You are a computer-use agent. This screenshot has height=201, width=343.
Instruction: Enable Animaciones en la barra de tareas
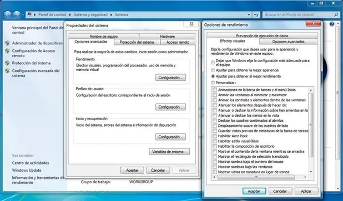[x=215, y=90]
